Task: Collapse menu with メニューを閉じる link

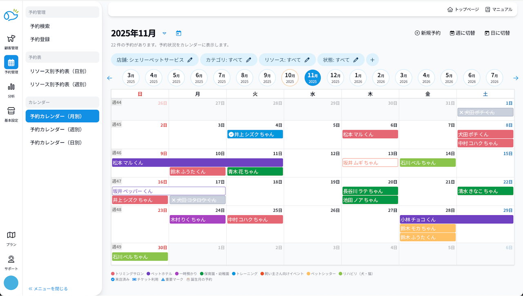Action: coord(48,289)
